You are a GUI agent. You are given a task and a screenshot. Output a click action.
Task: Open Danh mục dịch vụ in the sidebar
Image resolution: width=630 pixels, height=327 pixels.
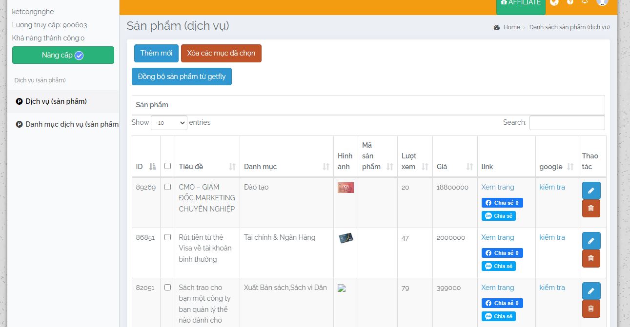pyautogui.click(x=67, y=124)
